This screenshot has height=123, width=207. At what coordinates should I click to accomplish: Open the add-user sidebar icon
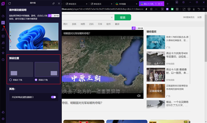pyautogui.click(x=3, y=29)
